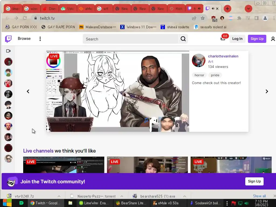Open the extensions puzzle icon

click(x=239, y=18)
